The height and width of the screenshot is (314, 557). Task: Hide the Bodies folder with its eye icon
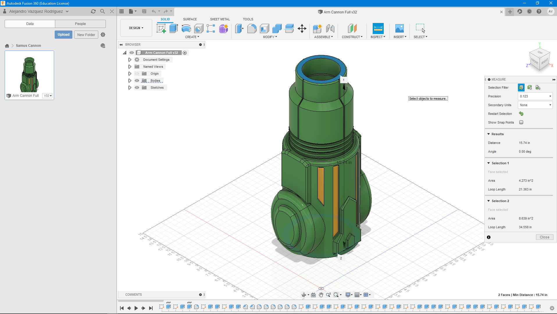tap(137, 81)
